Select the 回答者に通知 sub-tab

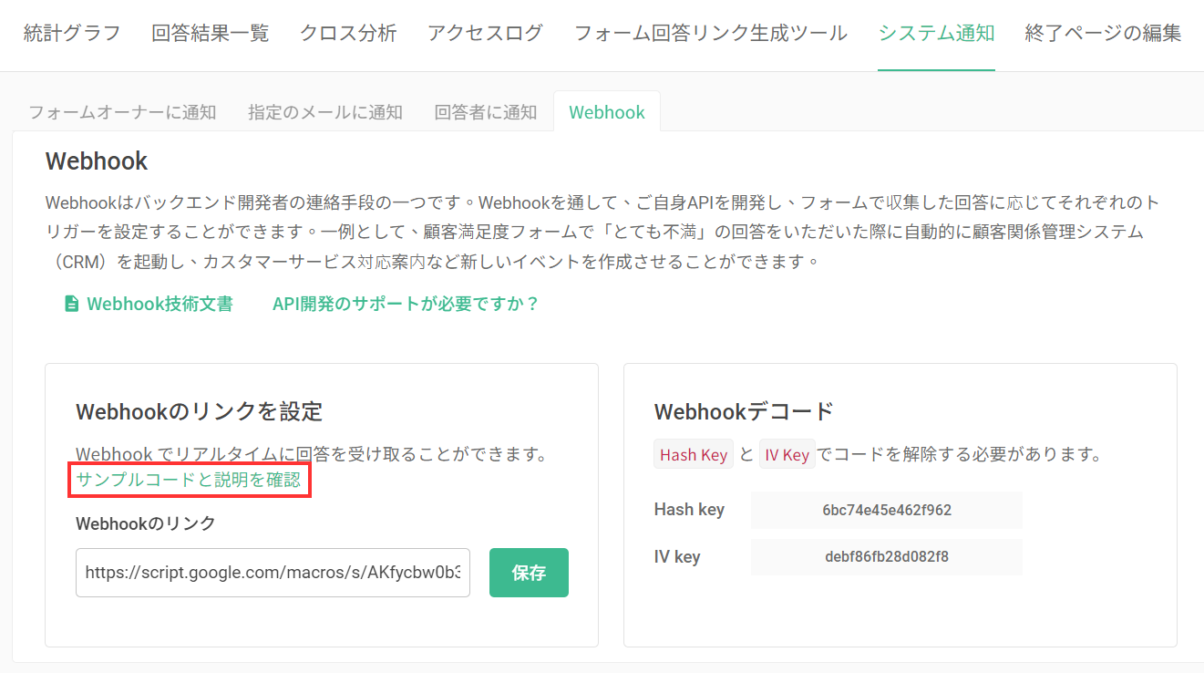[486, 112]
